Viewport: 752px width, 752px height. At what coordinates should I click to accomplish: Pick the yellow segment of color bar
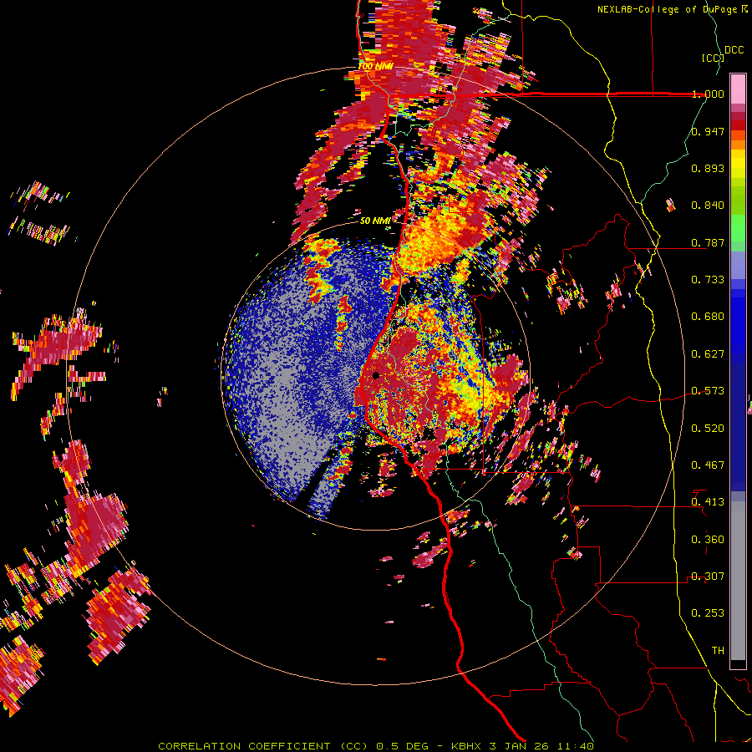738,165
